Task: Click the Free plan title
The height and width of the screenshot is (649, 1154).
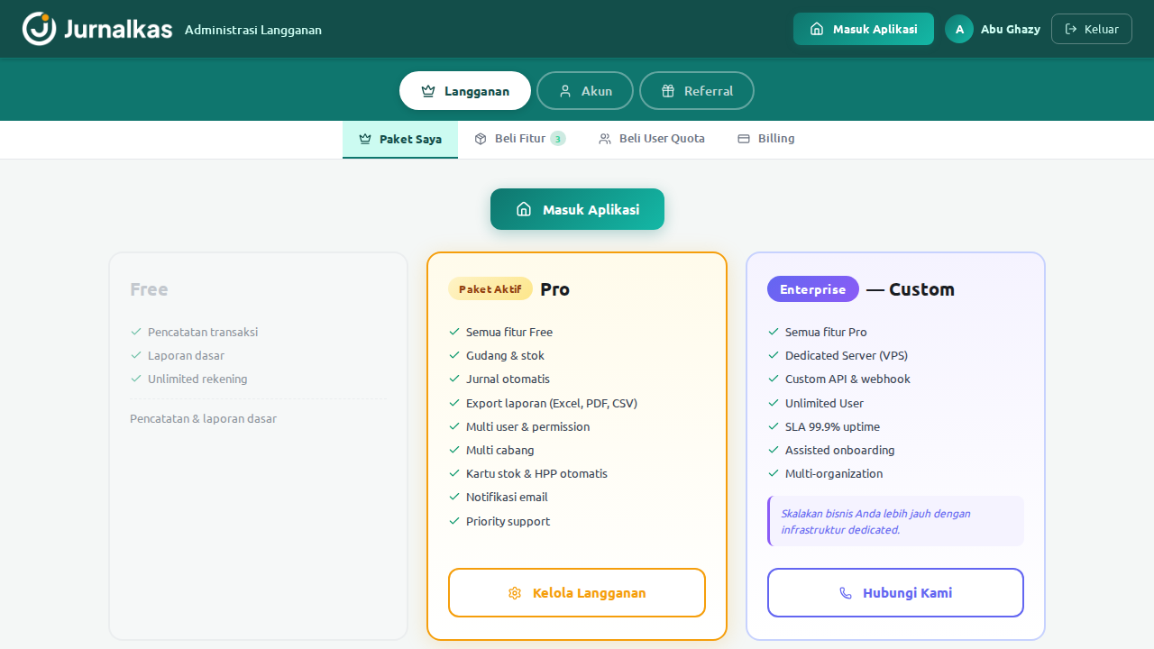Action: (x=149, y=289)
